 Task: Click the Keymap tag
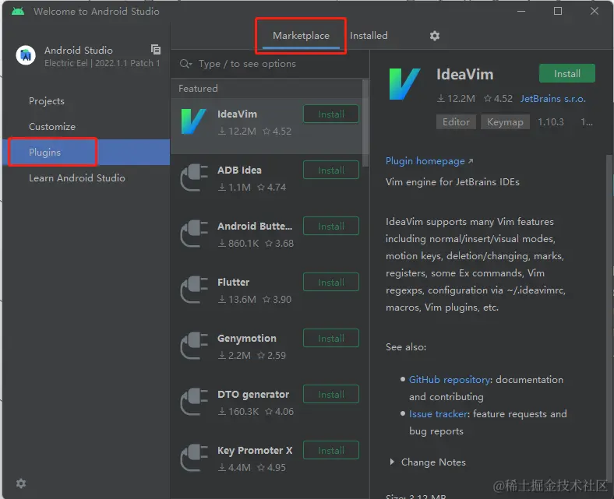point(505,122)
